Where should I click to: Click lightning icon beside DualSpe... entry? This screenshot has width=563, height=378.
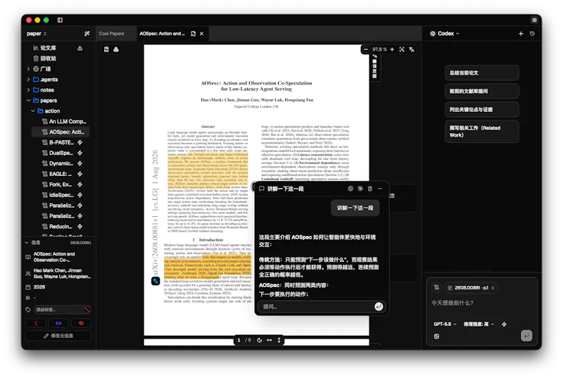[80, 153]
